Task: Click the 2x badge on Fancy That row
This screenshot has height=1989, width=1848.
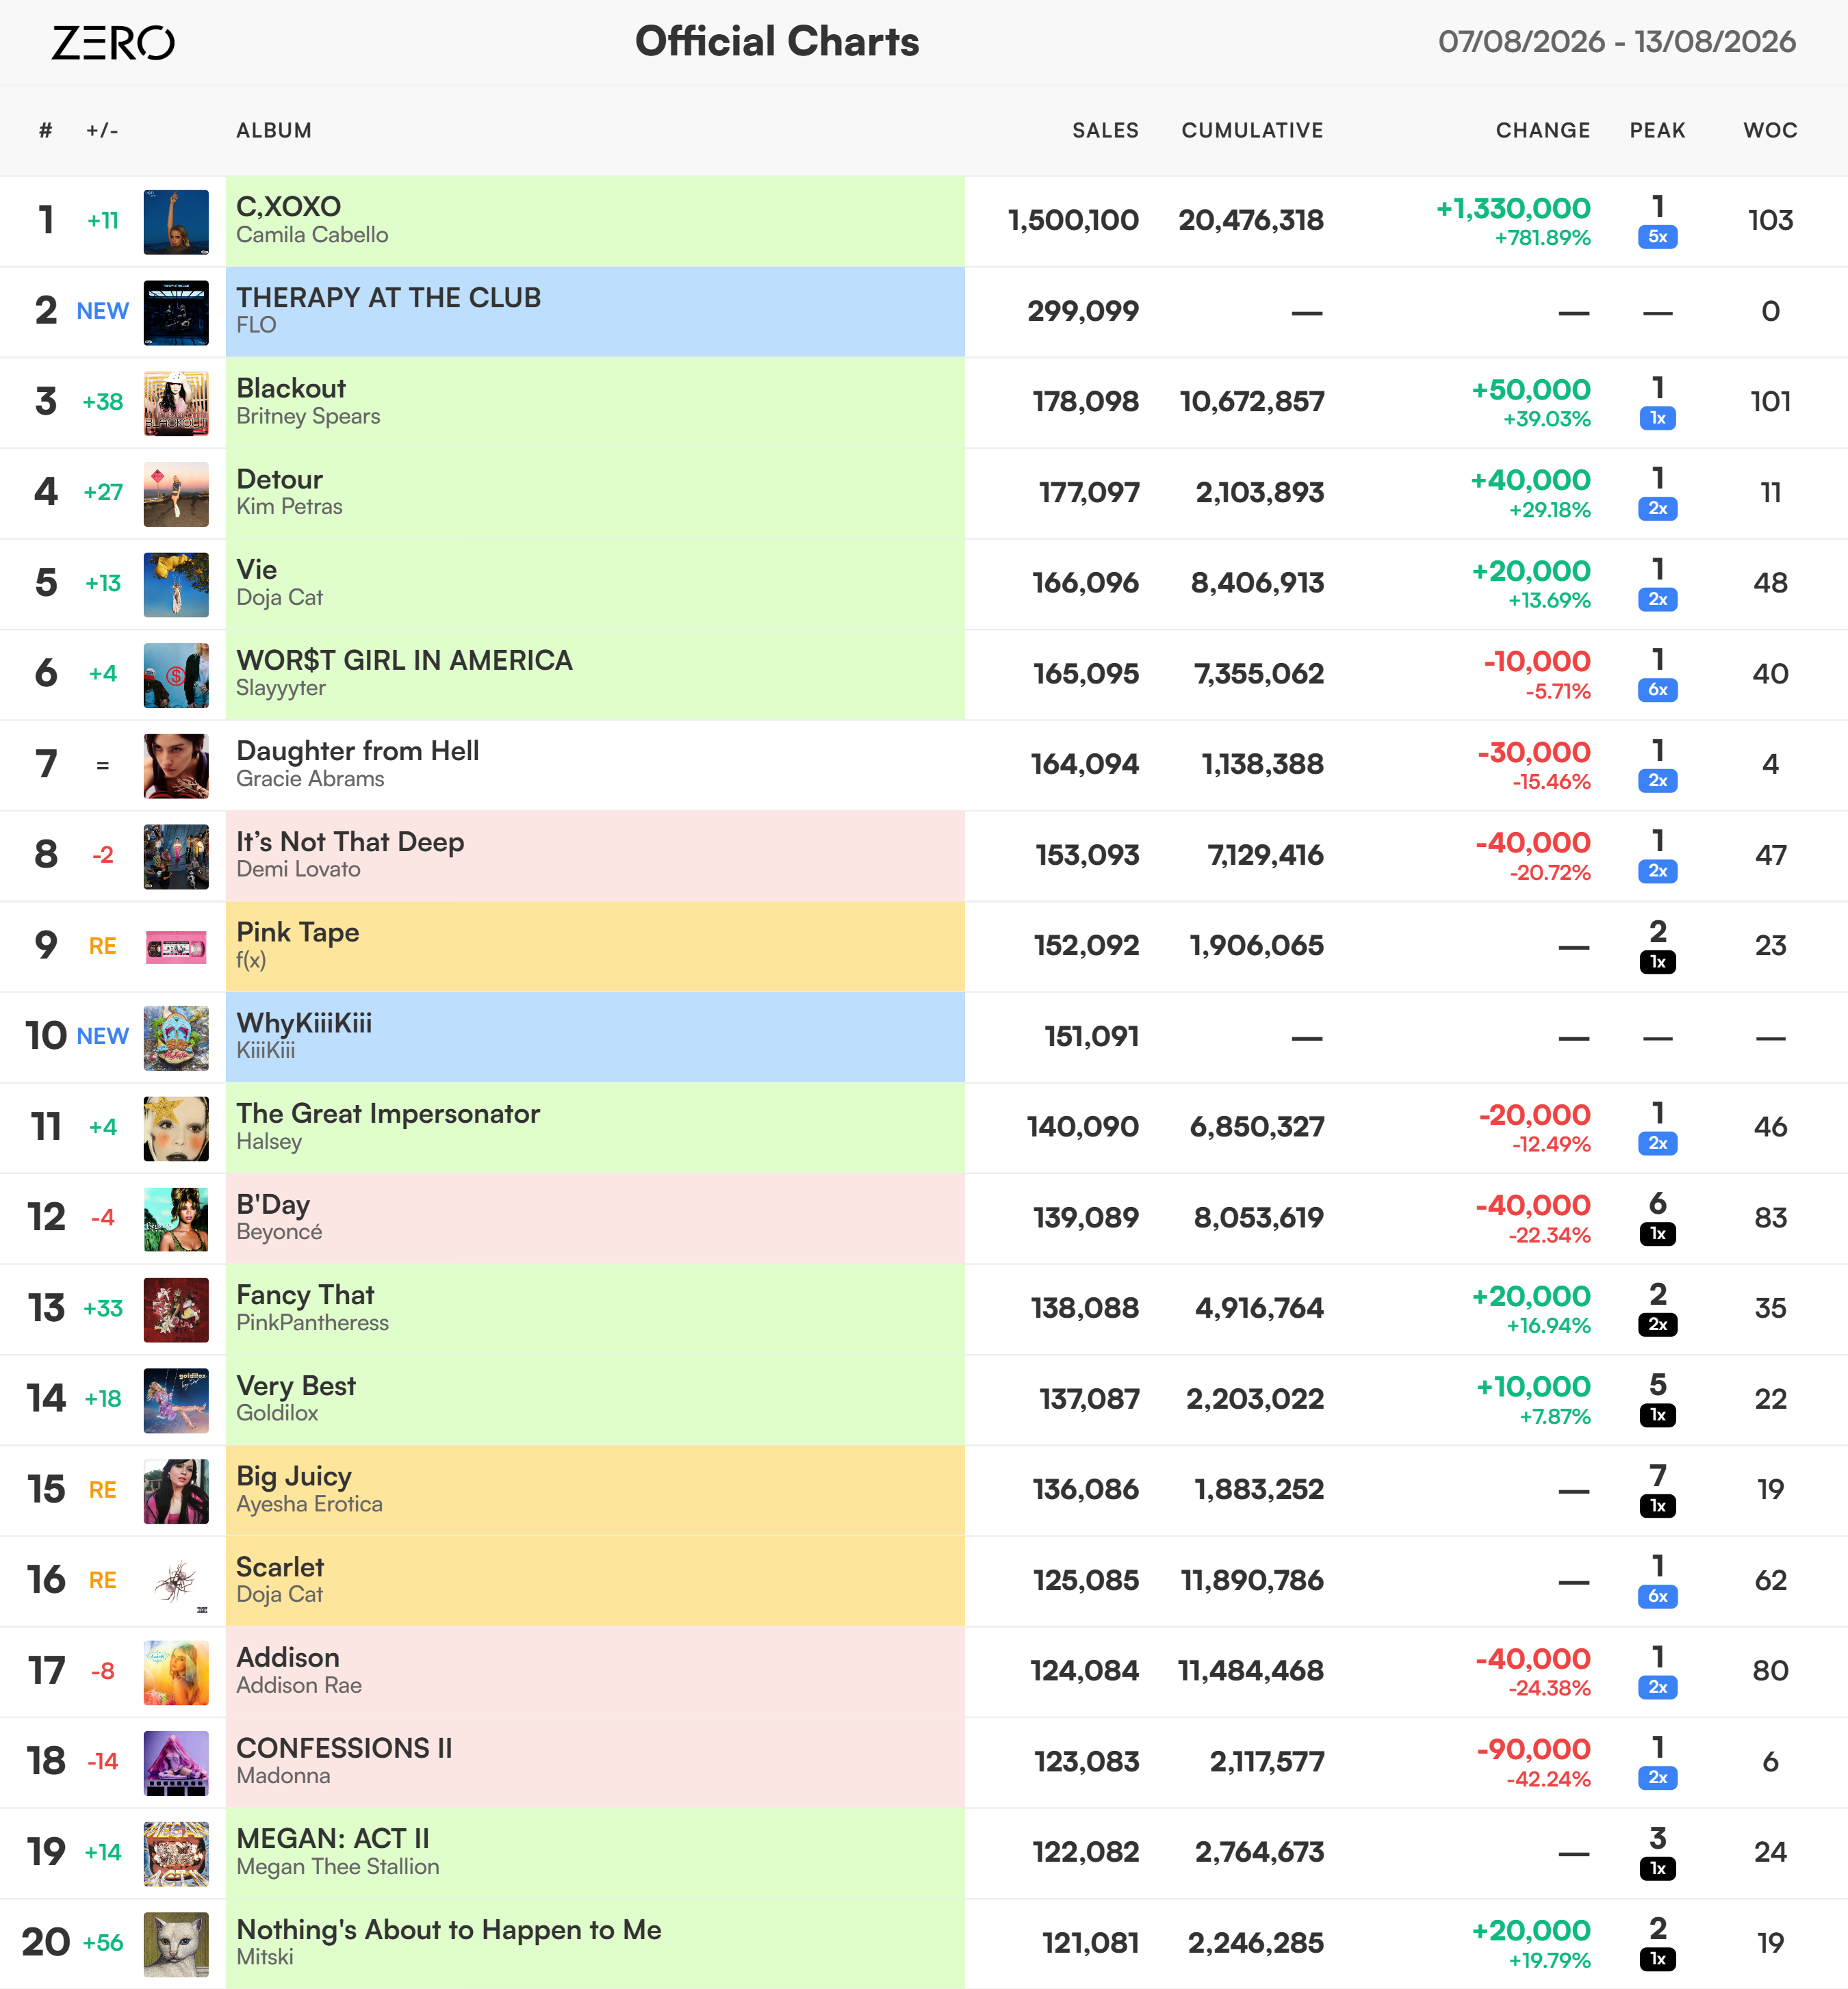Action: tap(1657, 1325)
